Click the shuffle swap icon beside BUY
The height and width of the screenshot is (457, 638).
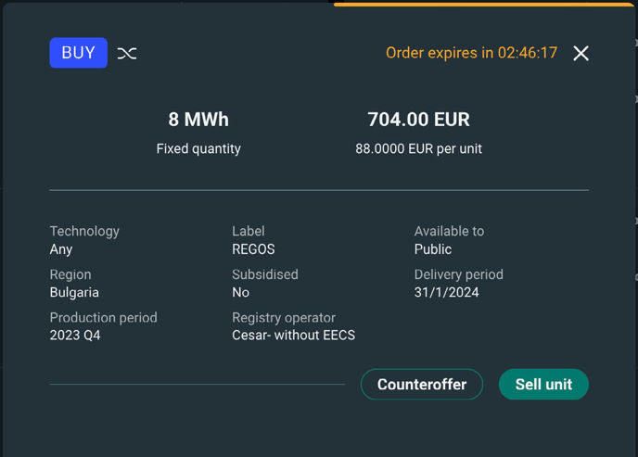(127, 53)
